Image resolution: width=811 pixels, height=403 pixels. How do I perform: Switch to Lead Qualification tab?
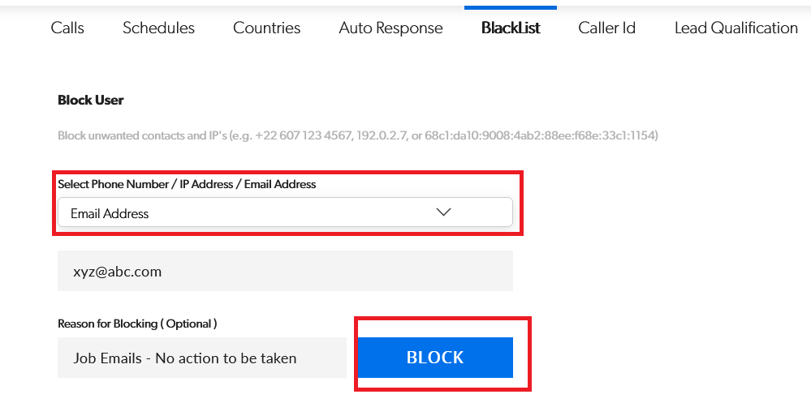pyautogui.click(x=736, y=28)
